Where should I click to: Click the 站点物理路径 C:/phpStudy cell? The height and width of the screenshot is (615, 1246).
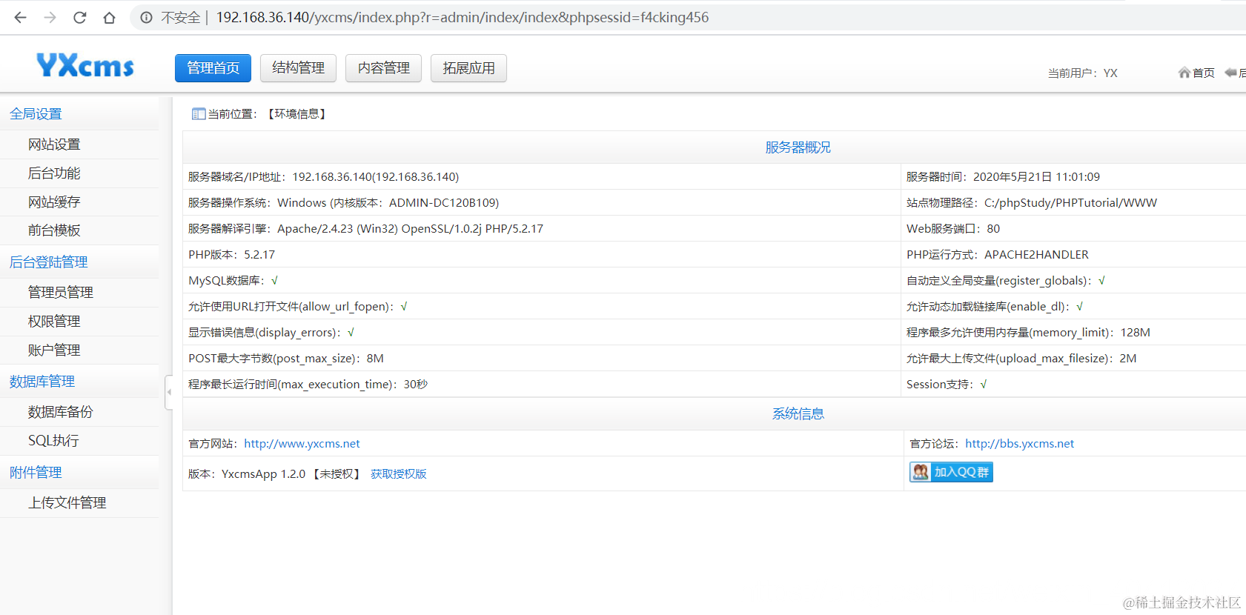pos(1073,203)
